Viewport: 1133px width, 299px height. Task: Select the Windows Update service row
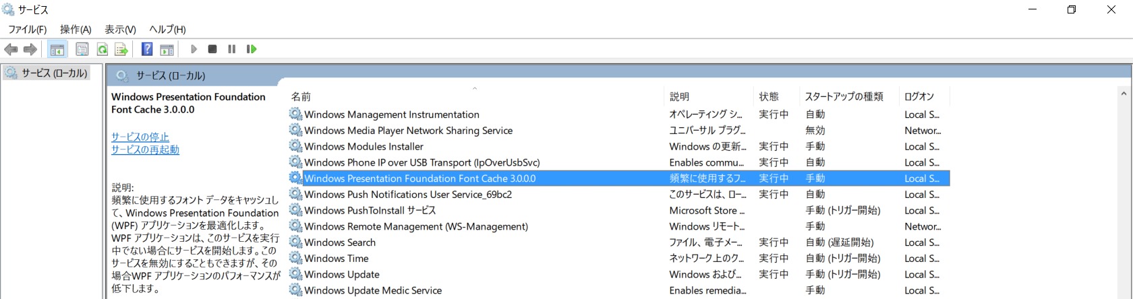[x=341, y=275]
